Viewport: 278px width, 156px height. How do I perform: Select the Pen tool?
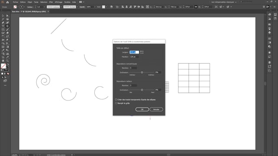3,23
